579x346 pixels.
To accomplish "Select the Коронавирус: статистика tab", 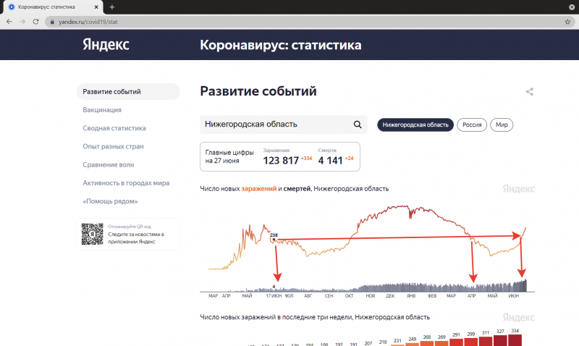I will (51, 7).
